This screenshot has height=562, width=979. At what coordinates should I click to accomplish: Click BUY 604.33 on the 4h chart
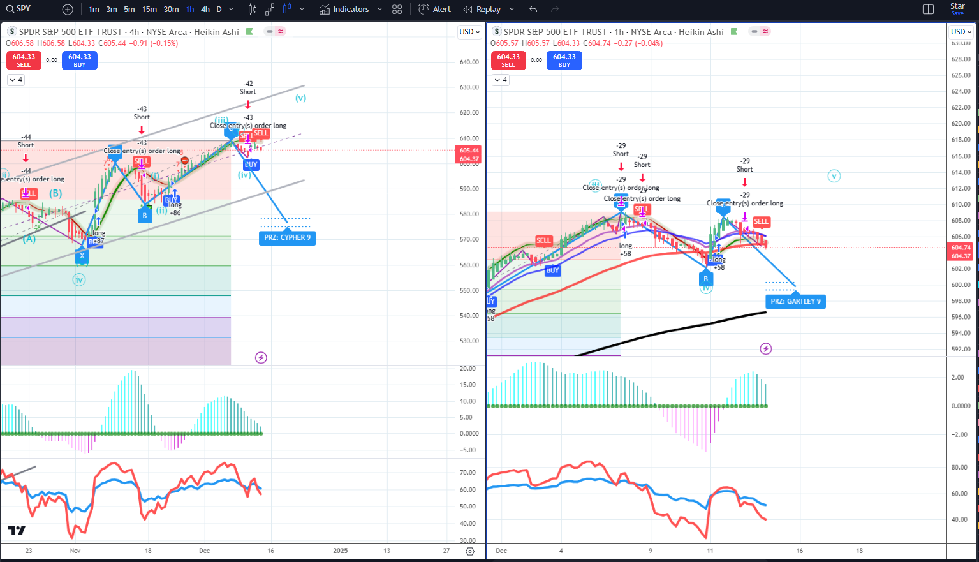[80, 61]
